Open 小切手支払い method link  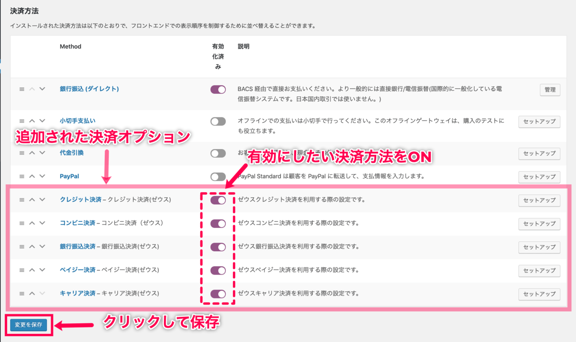tap(77, 121)
